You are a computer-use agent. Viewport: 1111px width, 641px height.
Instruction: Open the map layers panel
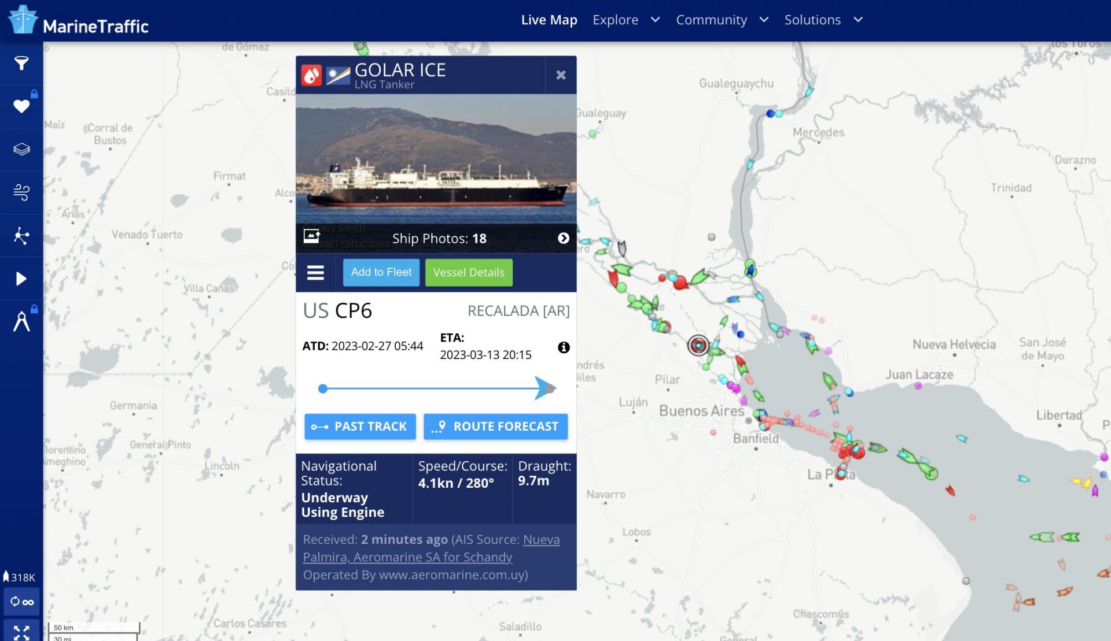coord(21,149)
